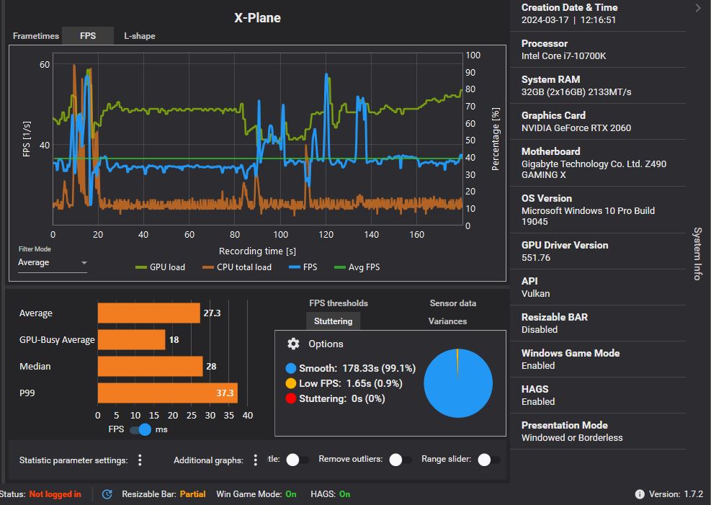Click the version info icon
This screenshot has width=711, height=505.
point(640,494)
